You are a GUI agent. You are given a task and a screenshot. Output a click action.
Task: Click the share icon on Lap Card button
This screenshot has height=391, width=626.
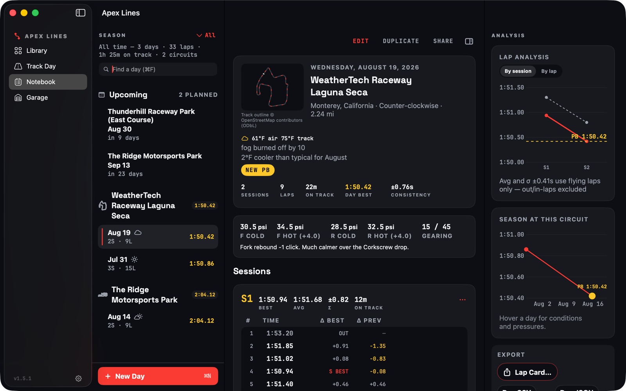[507, 372]
